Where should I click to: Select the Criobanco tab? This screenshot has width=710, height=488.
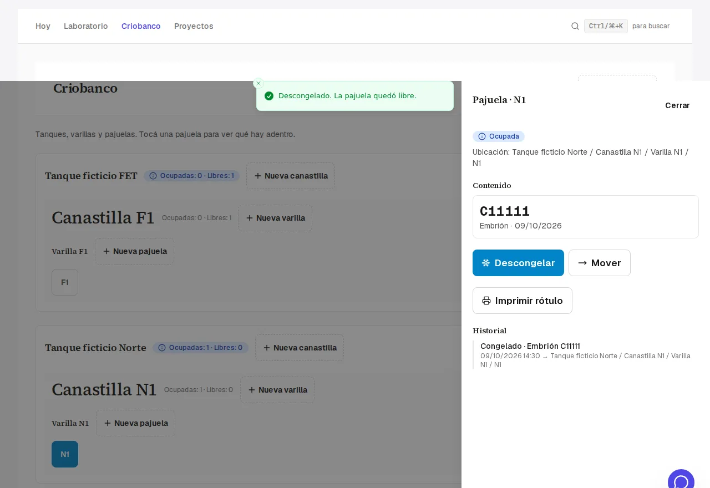[141, 26]
